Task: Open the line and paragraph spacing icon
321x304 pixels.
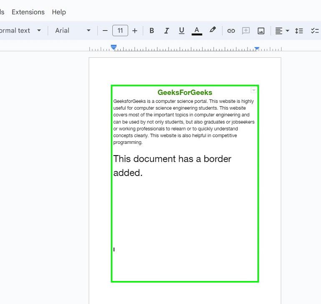Action: (x=299, y=31)
